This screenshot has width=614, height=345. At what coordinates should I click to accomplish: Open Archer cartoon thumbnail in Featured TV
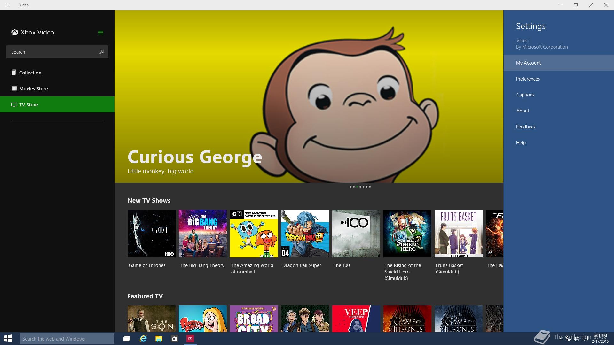point(305,319)
